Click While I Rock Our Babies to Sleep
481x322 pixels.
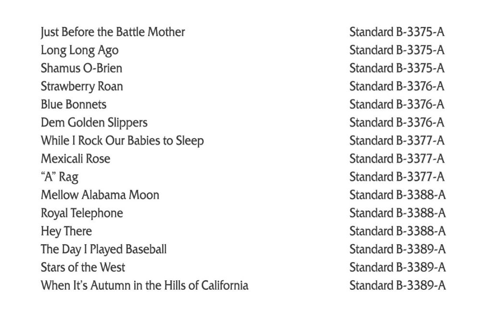coord(122,141)
